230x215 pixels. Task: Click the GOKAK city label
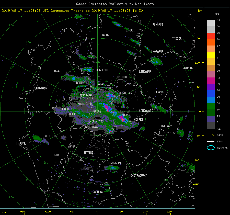pos(57,71)
